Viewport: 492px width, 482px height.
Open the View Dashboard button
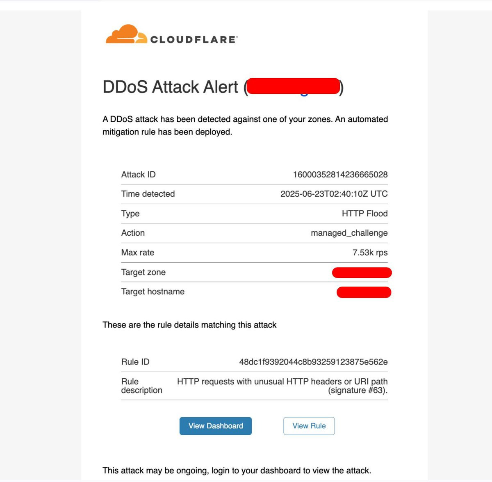click(x=216, y=426)
